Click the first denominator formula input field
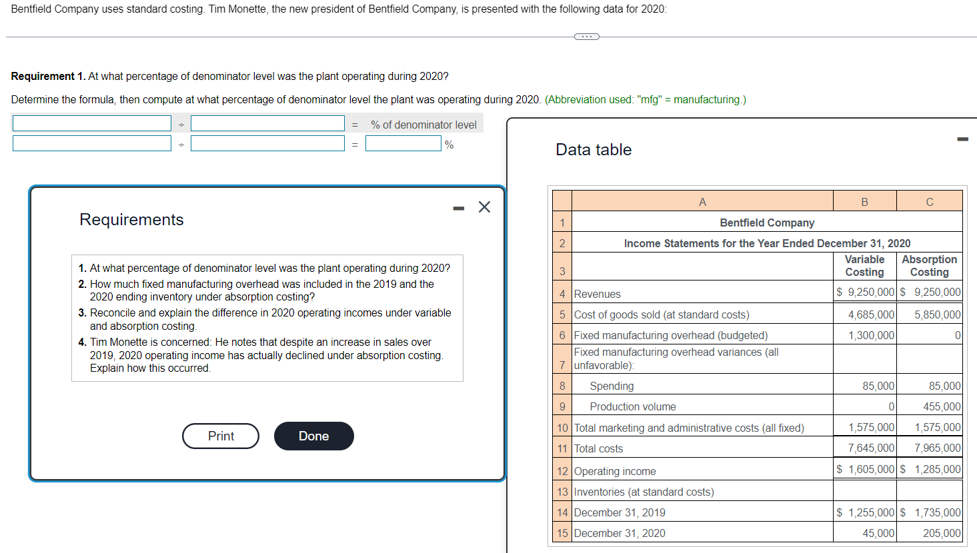Viewport: 977px width, 553px height. click(x=267, y=123)
